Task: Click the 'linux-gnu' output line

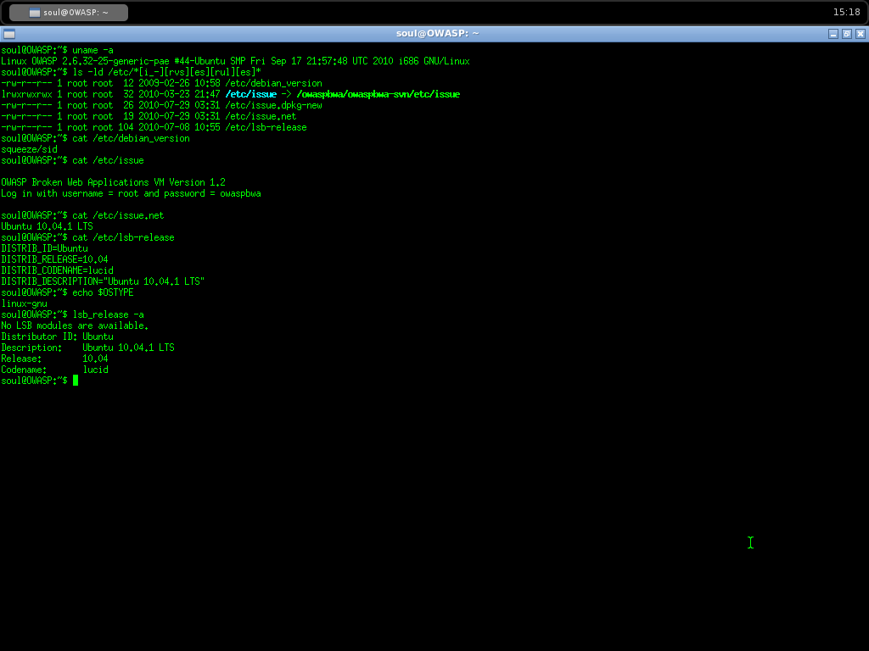Action: point(24,303)
